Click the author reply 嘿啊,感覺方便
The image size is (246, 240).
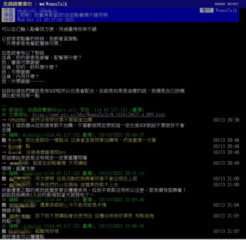coord(18,169)
